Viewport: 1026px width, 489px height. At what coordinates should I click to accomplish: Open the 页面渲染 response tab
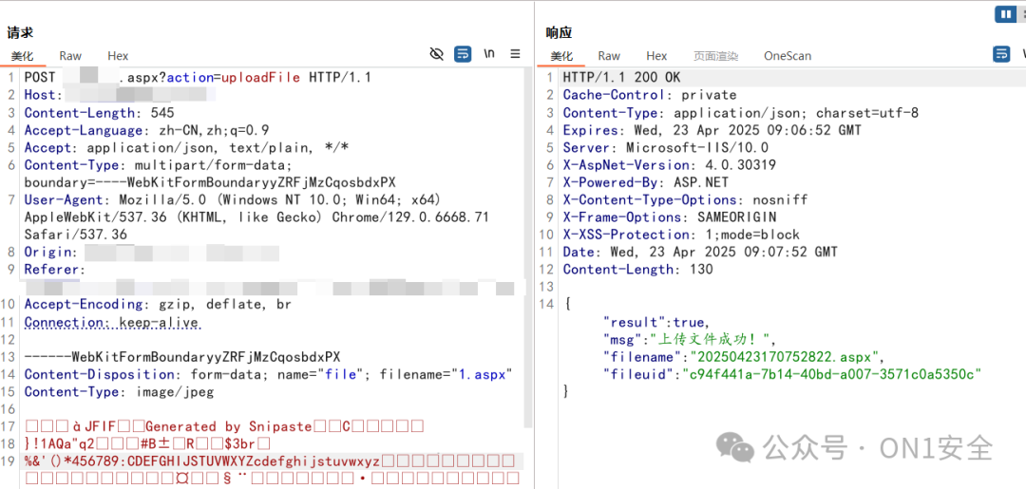point(716,56)
